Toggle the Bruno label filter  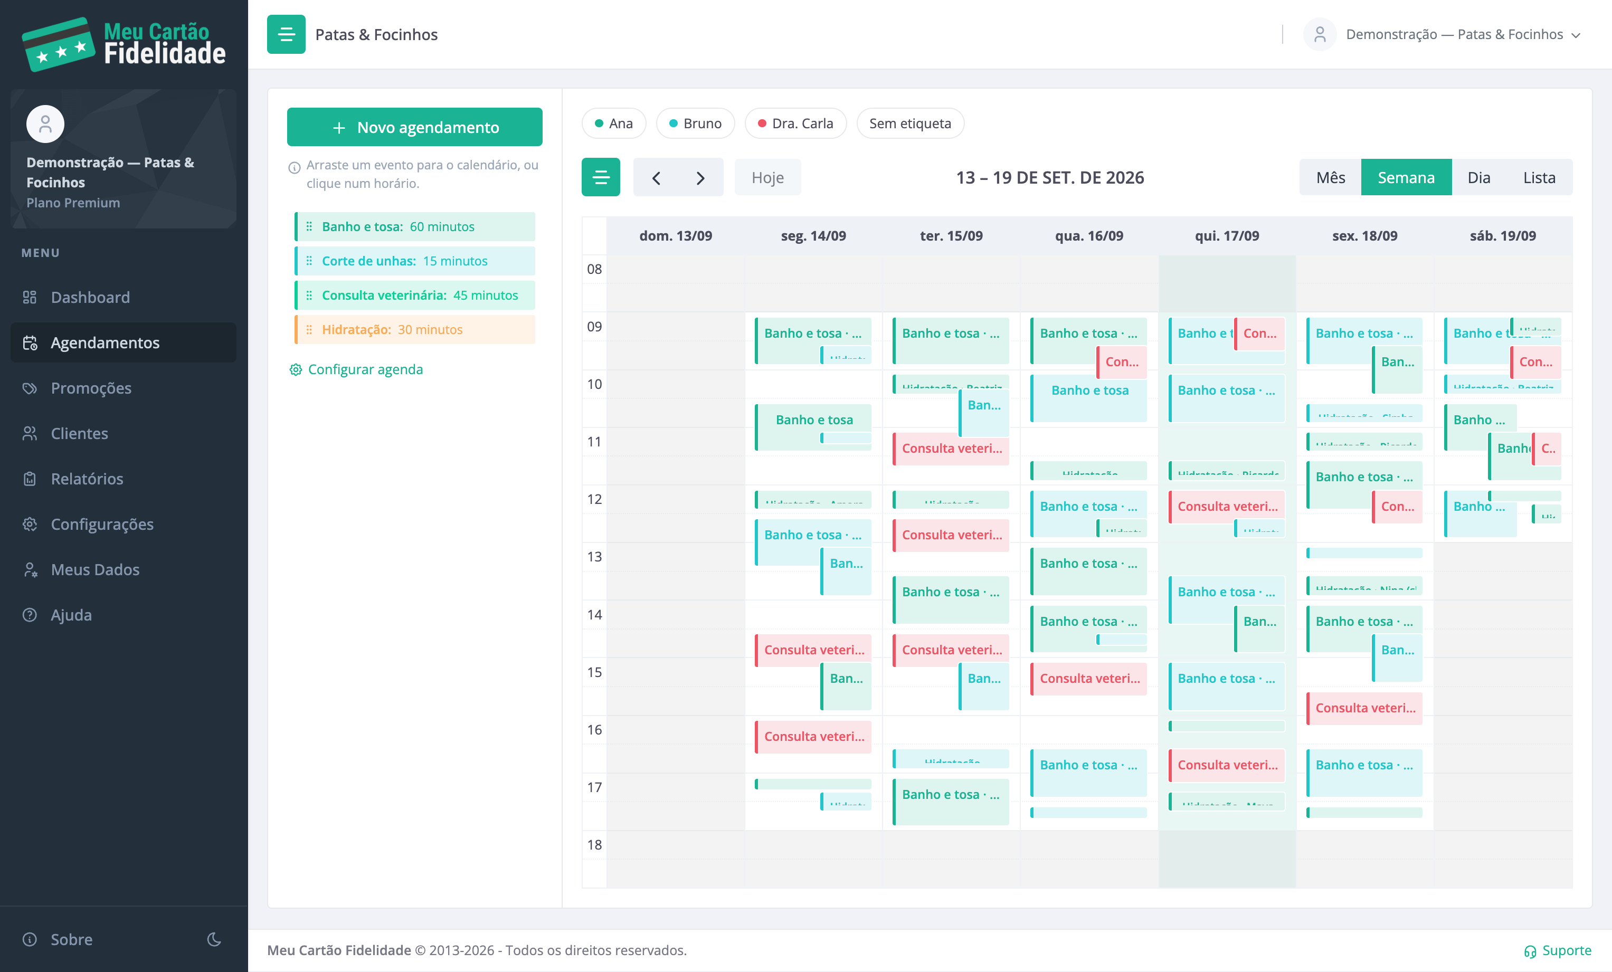tap(696, 123)
